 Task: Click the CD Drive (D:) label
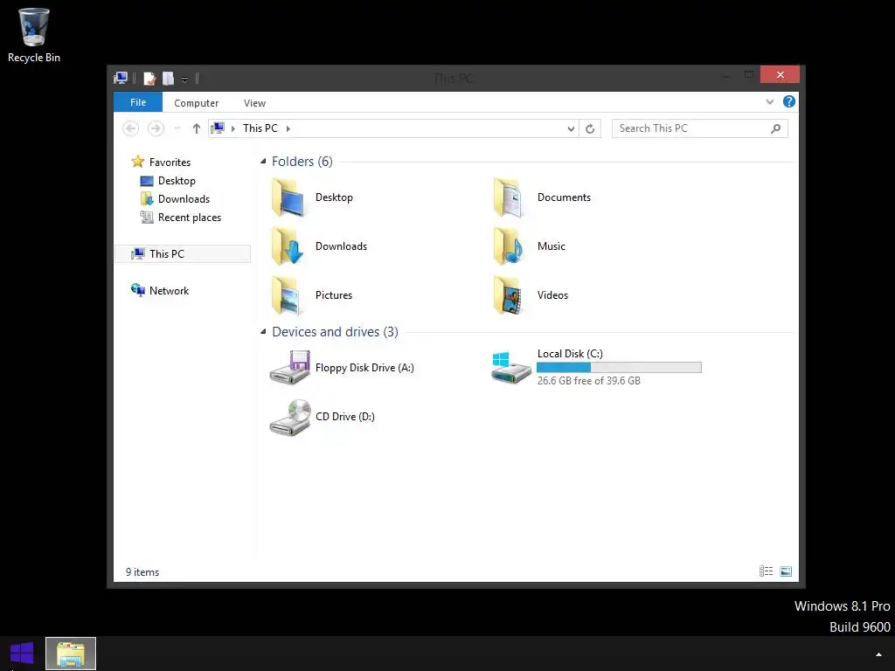[345, 417]
